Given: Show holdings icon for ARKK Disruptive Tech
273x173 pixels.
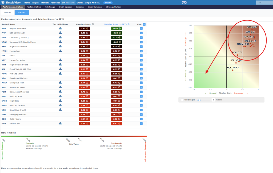Looking at the screenshot, I should pyautogui.click(x=60, y=83).
